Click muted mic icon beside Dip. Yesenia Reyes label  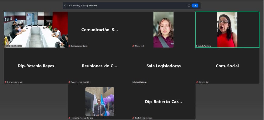pyautogui.click(x=5, y=82)
